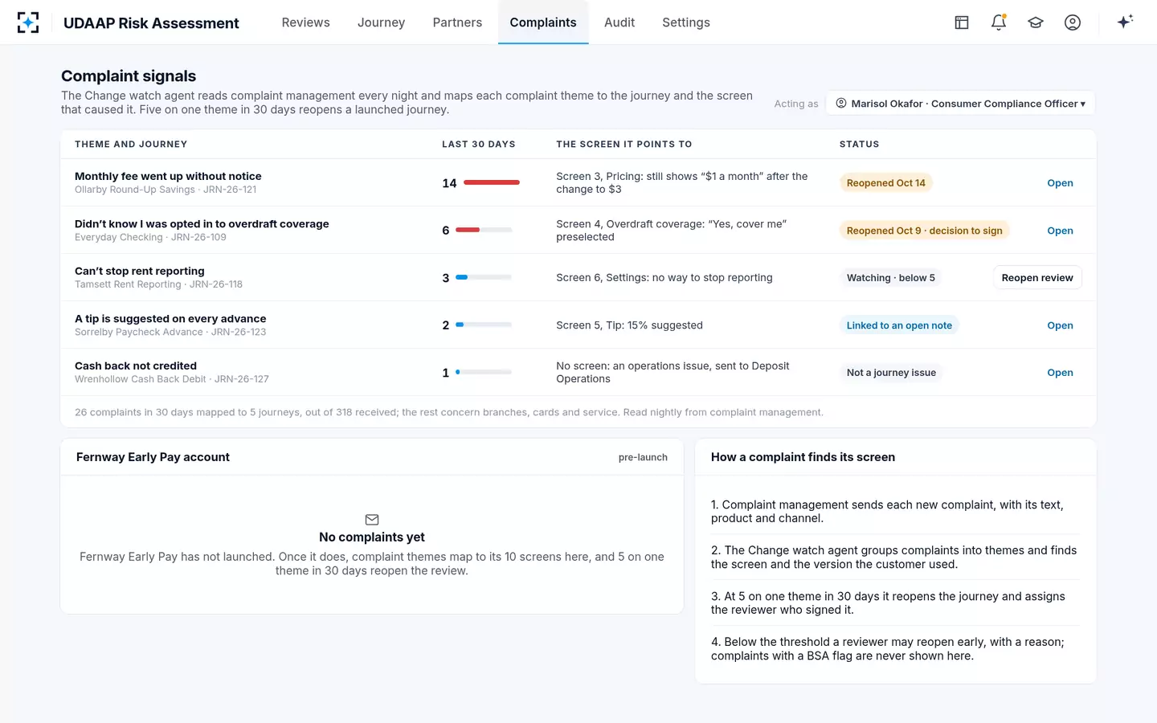Open the Settings tab

coord(686,22)
